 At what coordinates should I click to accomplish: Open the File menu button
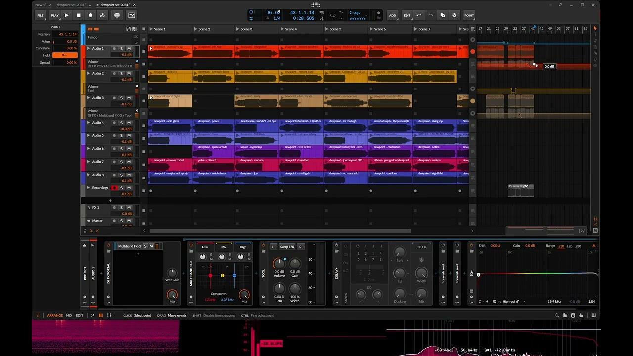tap(40, 15)
